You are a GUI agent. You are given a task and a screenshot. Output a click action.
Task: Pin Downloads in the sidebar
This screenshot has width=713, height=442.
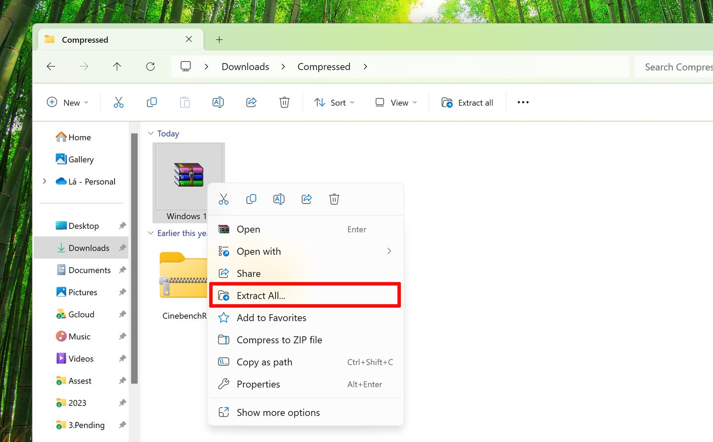point(123,248)
